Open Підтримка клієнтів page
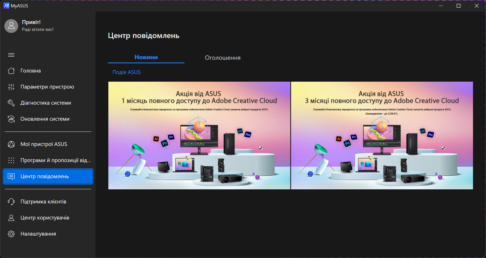 [48, 202]
